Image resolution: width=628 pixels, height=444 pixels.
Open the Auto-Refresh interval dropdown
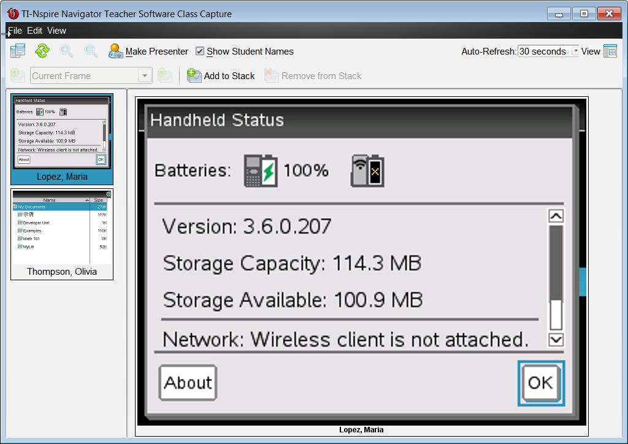575,52
